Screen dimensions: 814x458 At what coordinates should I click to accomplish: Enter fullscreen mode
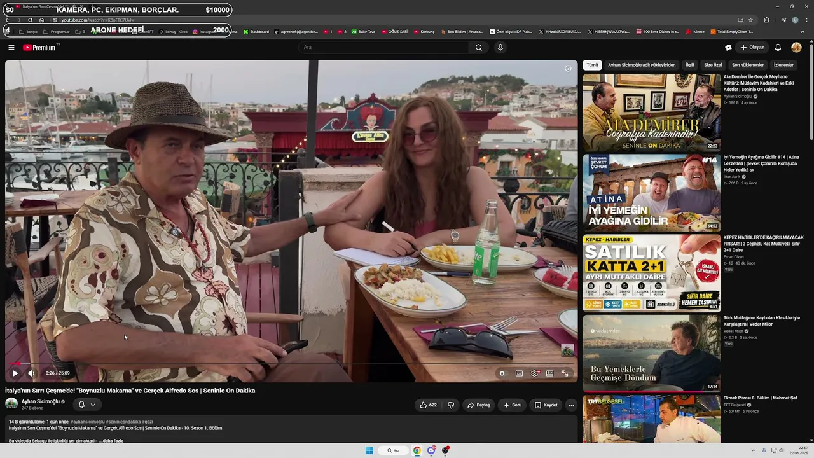click(565, 373)
